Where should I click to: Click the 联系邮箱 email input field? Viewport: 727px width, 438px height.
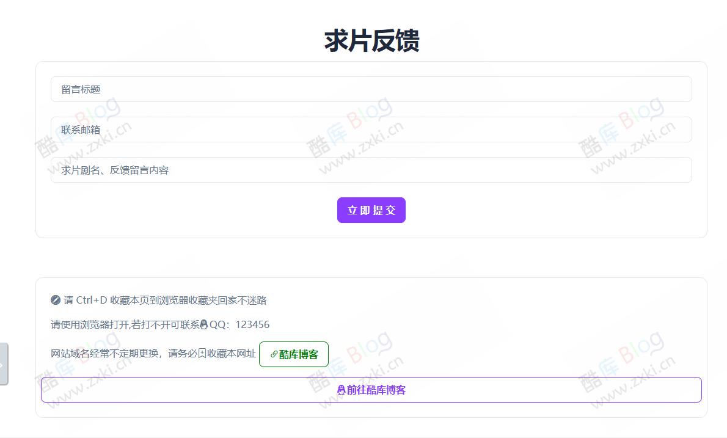coord(370,130)
